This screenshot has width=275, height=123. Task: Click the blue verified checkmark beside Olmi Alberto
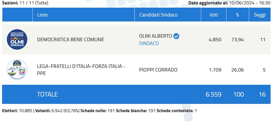pyautogui.click(x=176, y=36)
